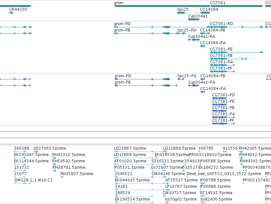The image size is (271, 204).
Task: Select the SD16331.5prime EST label
Action: (168, 161)
